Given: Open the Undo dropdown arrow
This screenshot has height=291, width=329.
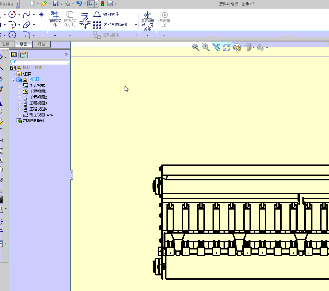Looking at the screenshot, I should (x=85, y=4).
